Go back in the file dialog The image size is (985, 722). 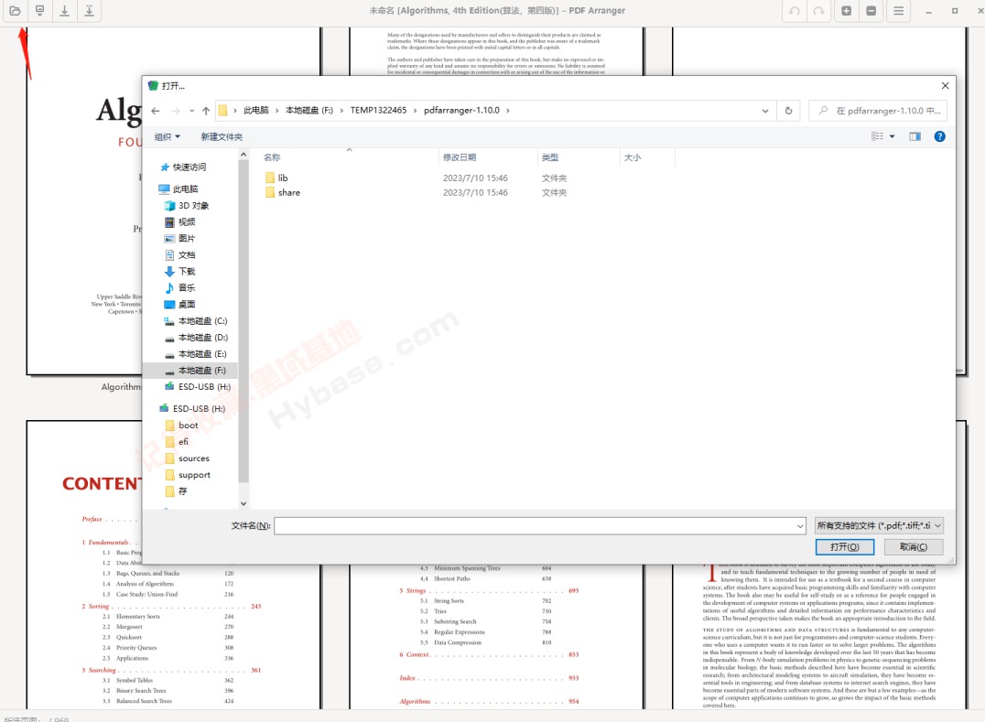point(156,111)
